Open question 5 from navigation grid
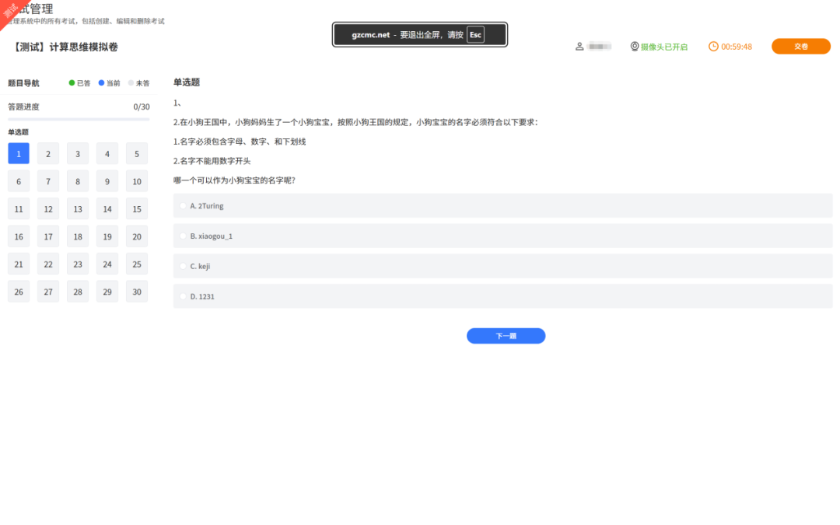The image size is (840, 525). [x=137, y=154]
